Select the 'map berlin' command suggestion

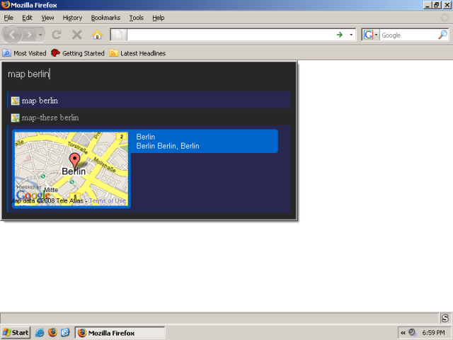pos(149,101)
